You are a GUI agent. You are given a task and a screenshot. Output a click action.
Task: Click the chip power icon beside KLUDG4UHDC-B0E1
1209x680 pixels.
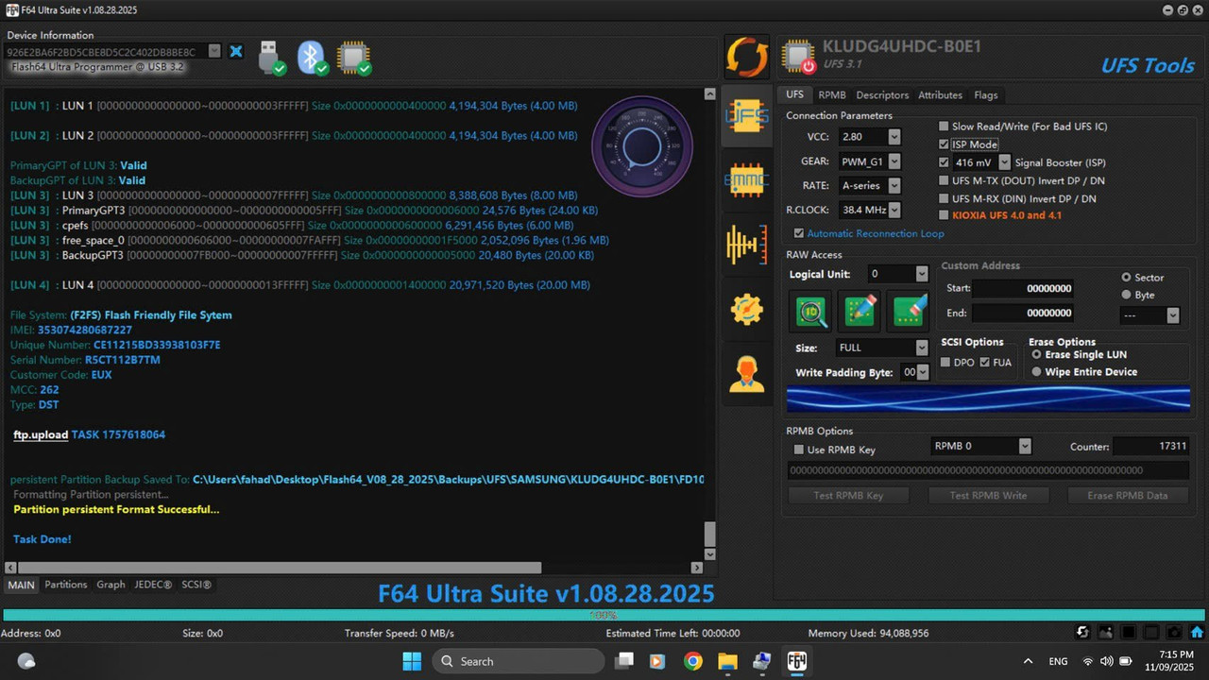coord(799,57)
